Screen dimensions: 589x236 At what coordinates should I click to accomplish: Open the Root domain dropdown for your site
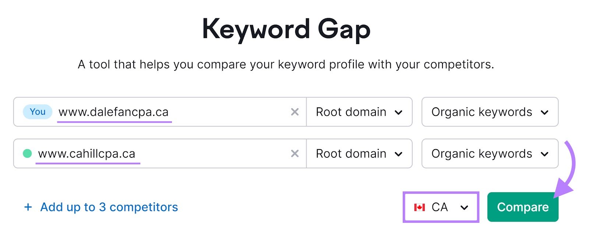359,112
